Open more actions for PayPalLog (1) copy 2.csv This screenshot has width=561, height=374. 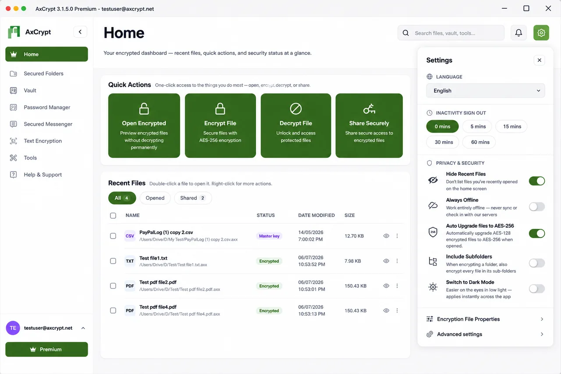click(397, 236)
